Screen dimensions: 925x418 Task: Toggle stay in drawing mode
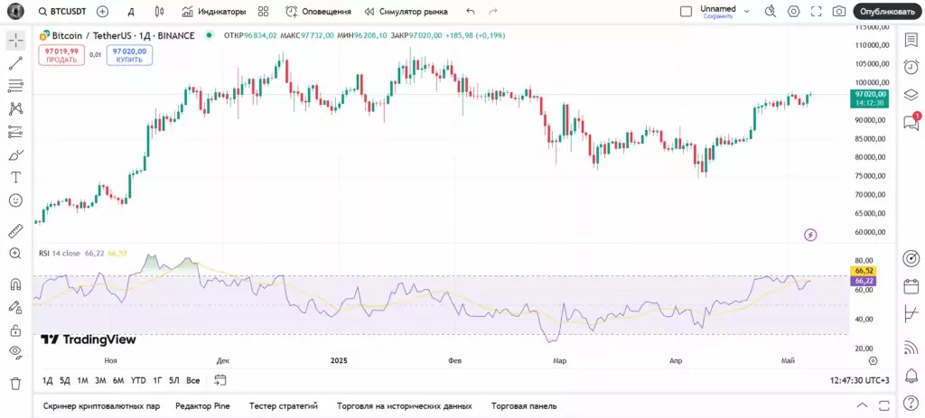(x=16, y=307)
